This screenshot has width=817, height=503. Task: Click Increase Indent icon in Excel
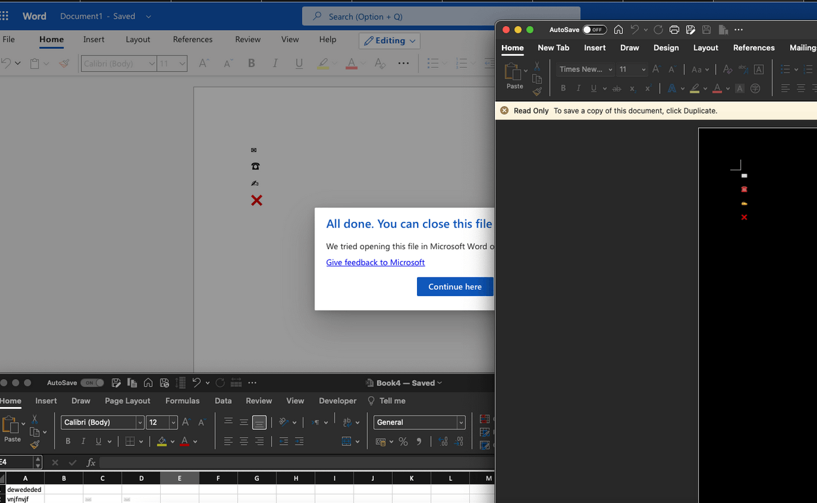coord(299,442)
